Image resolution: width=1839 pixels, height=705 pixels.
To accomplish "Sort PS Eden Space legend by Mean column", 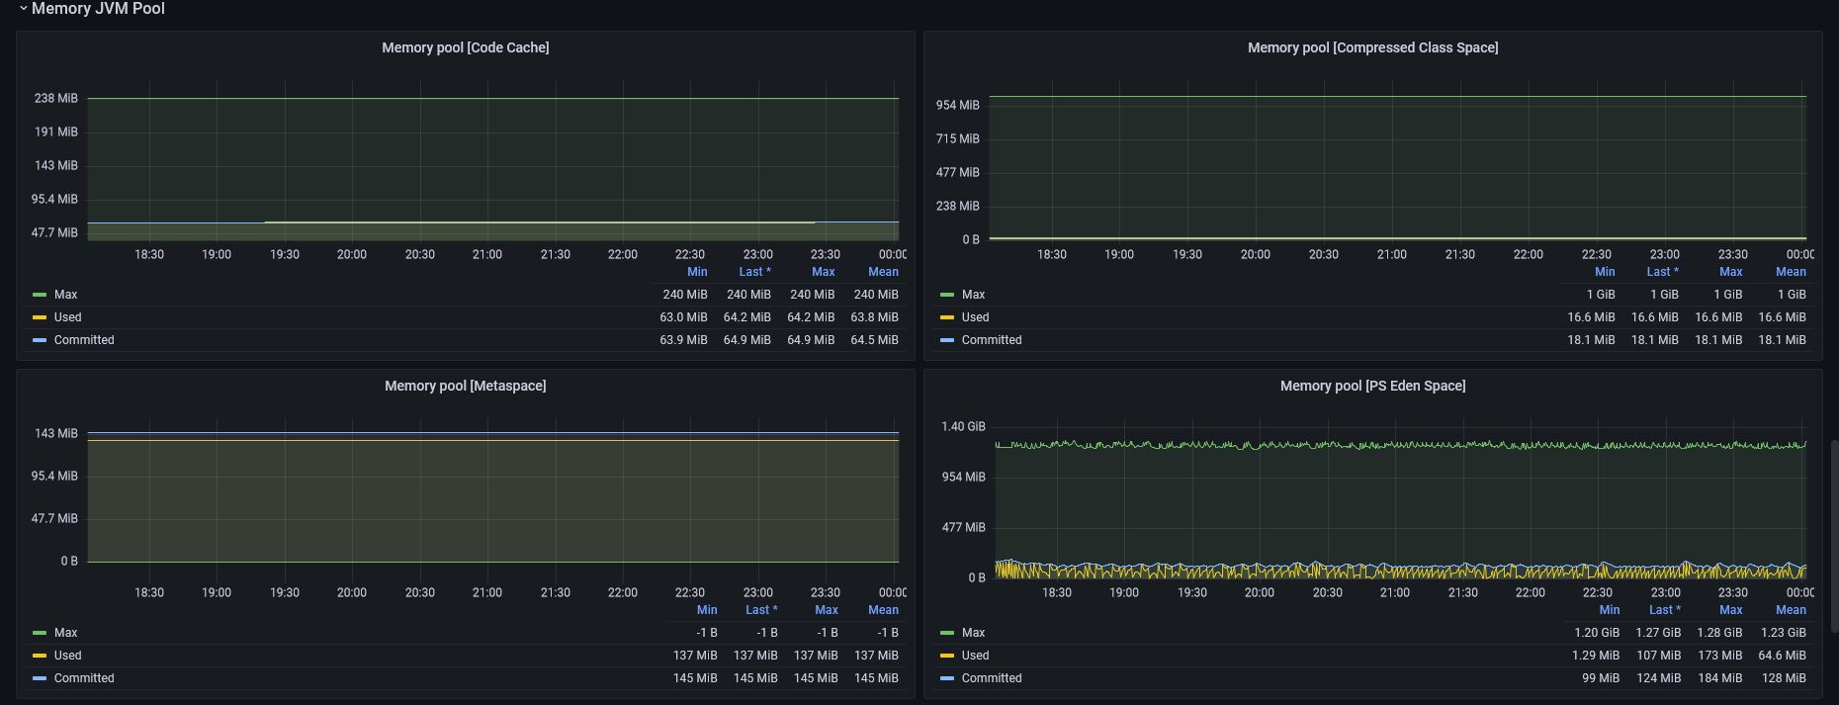I will 1791,610.
